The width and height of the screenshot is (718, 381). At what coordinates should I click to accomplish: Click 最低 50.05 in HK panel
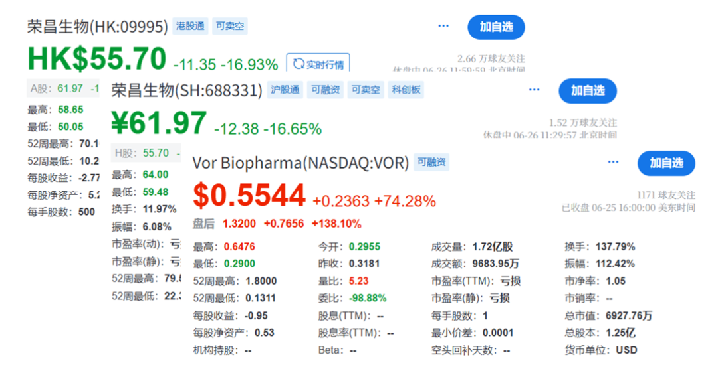point(70,127)
